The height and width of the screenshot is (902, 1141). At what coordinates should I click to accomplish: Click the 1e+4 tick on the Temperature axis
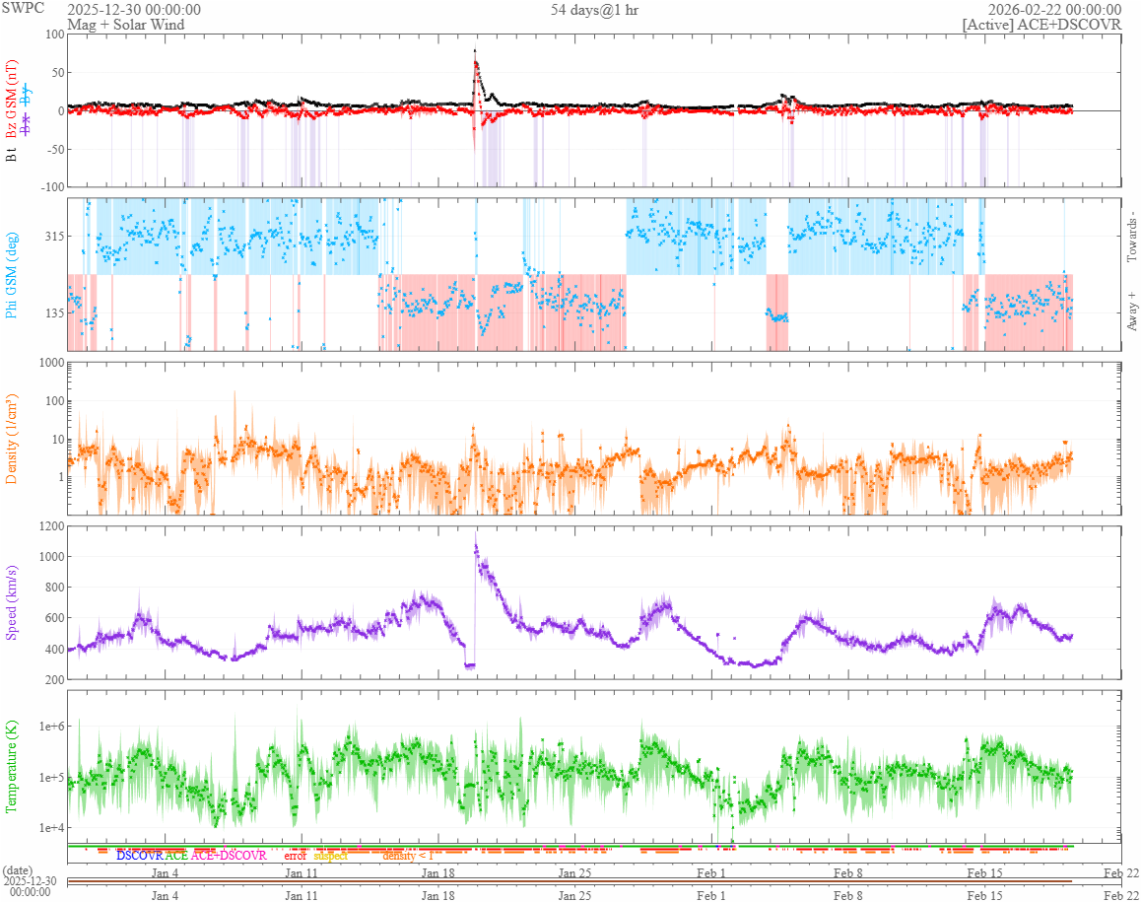click(x=50, y=828)
